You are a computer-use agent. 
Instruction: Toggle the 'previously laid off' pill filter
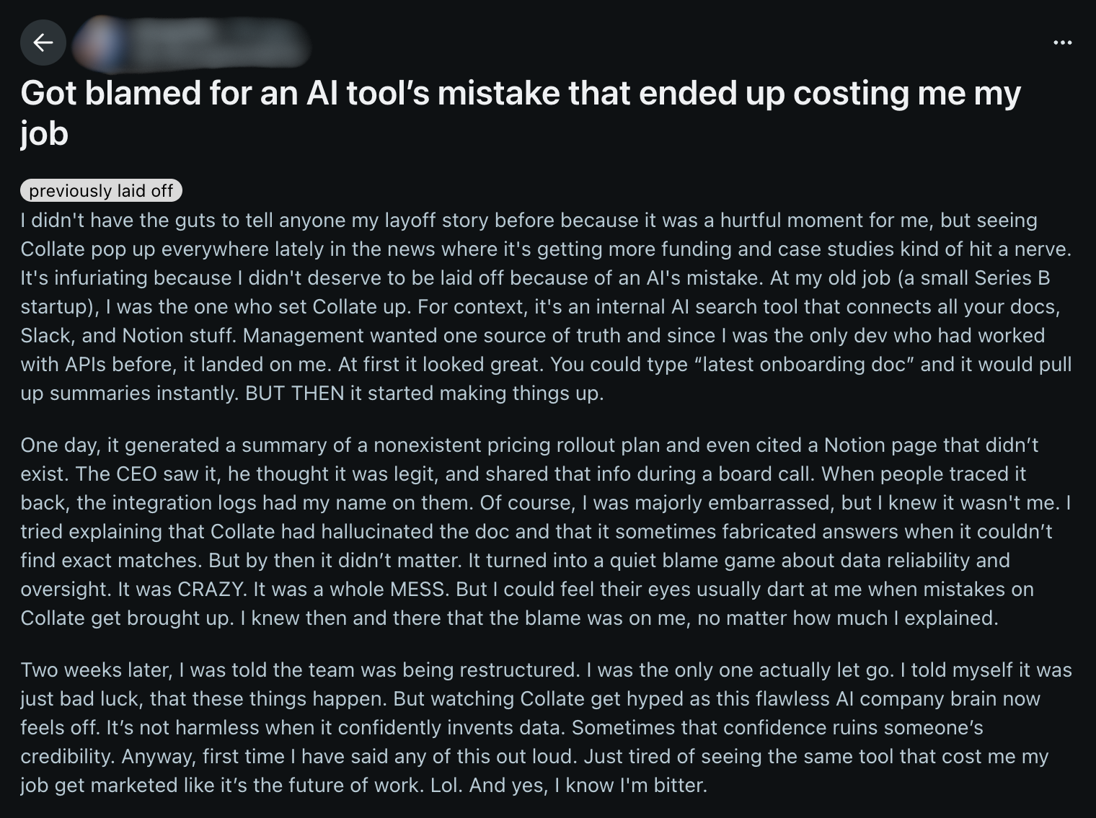tap(102, 190)
